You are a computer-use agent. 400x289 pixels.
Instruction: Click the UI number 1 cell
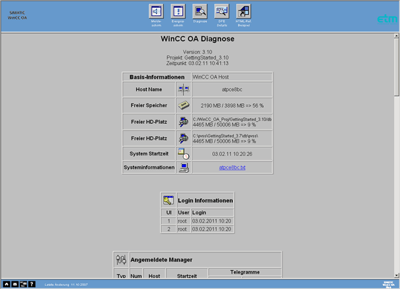[x=168, y=221]
